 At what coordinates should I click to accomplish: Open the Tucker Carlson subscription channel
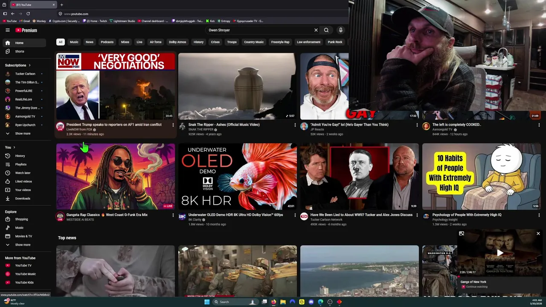tap(24, 74)
